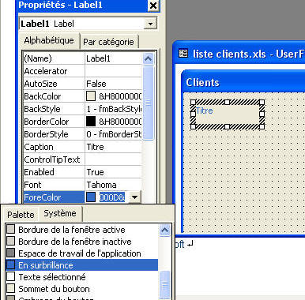Open the ForeColor dropdown arrow
This screenshot has width=305, height=300.
(134, 197)
